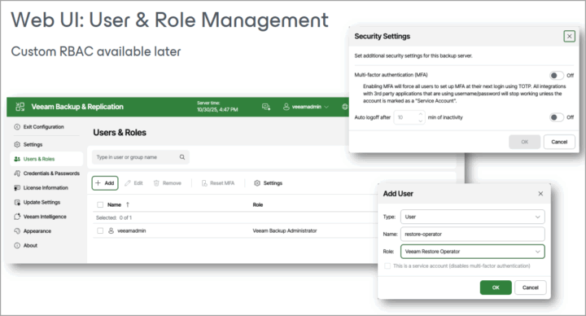Open Update Settings in the sidebar

(37, 202)
